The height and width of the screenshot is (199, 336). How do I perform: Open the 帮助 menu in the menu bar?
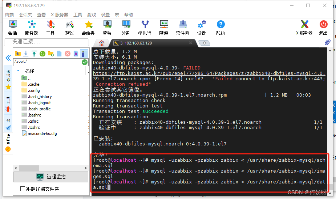[x=129, y=15]
